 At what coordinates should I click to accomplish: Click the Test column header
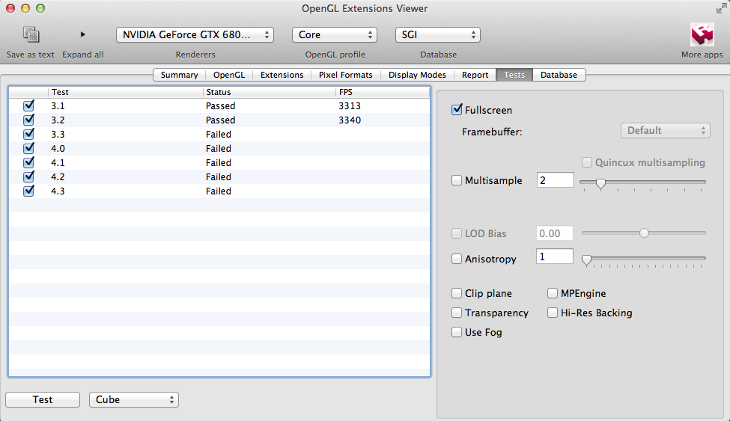point(126,92)
